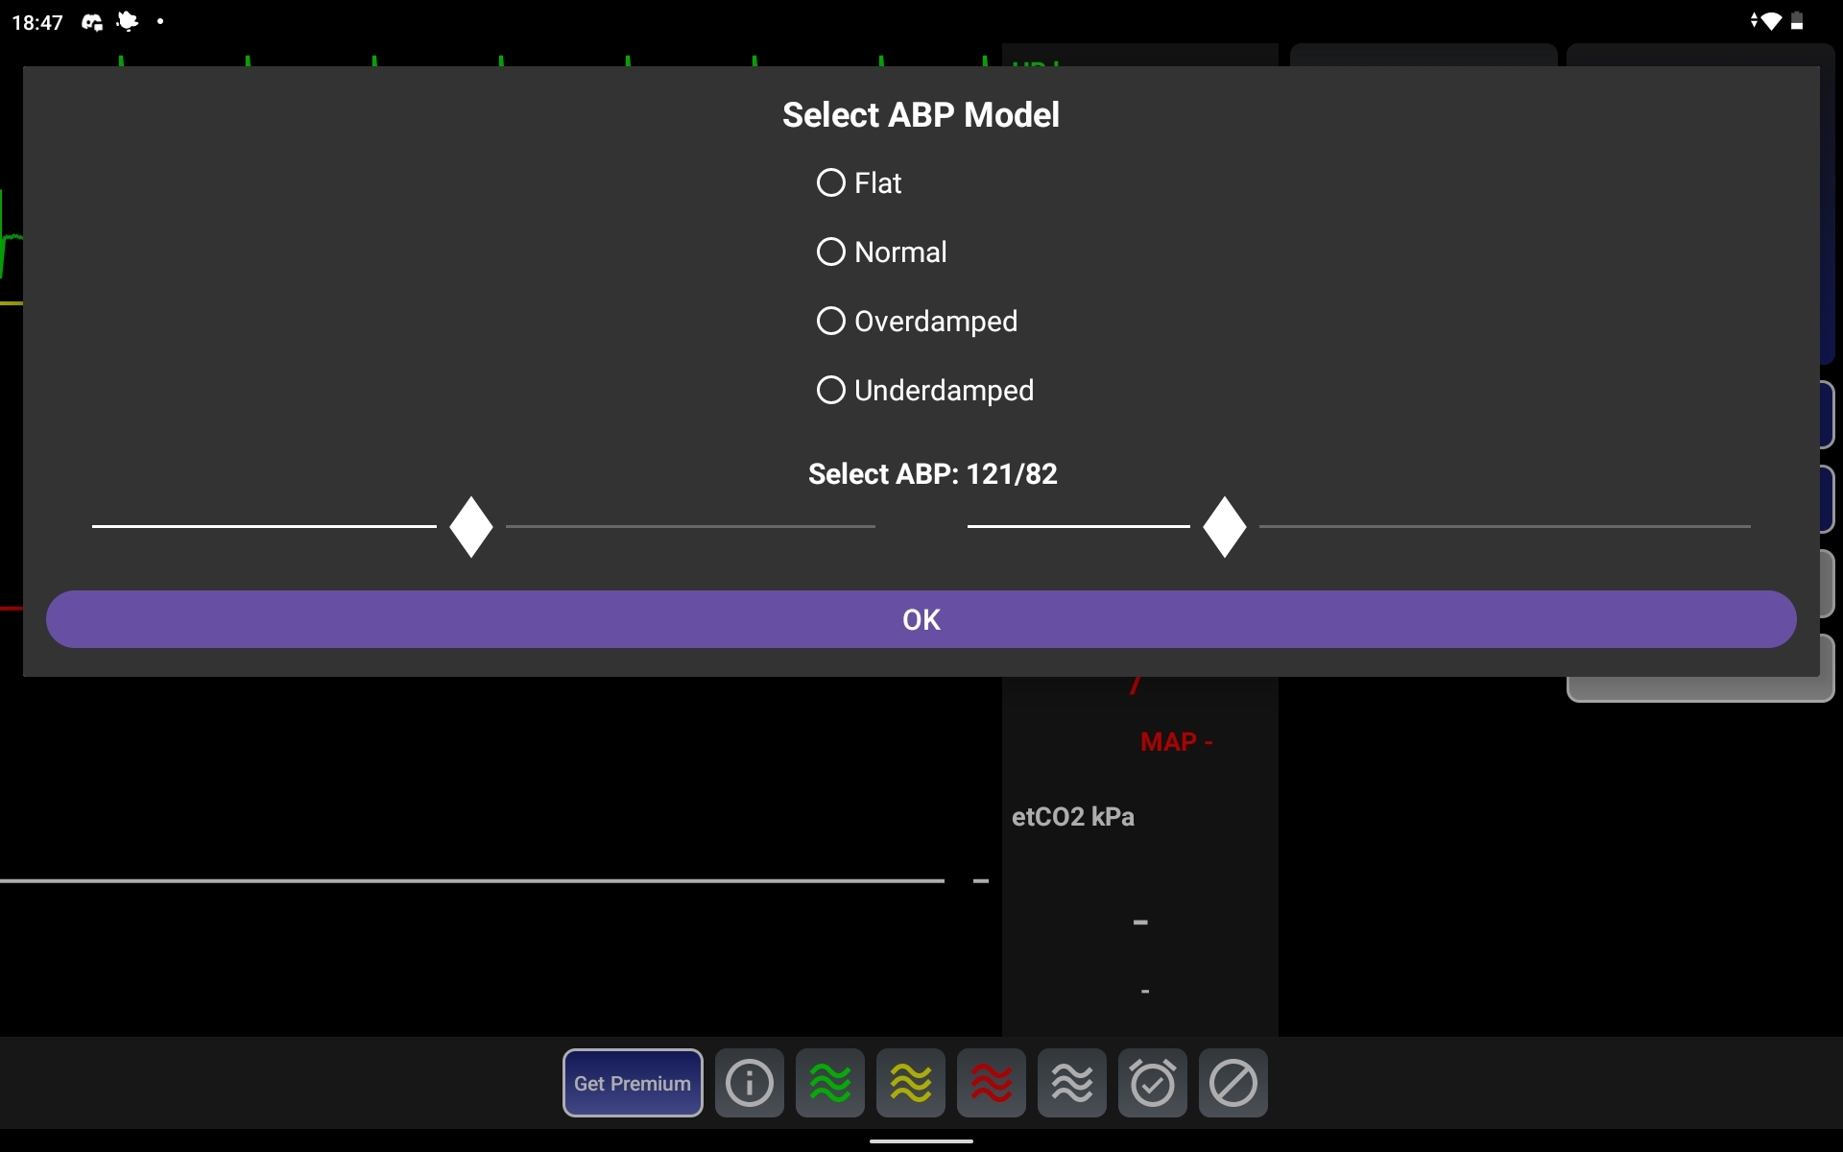Click the diastolic pressure slider handle
This screenshot has height=1152, width=1843.
pos(1225,526)
